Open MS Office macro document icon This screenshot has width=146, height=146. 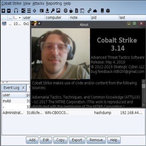click(x=76, y=11)
